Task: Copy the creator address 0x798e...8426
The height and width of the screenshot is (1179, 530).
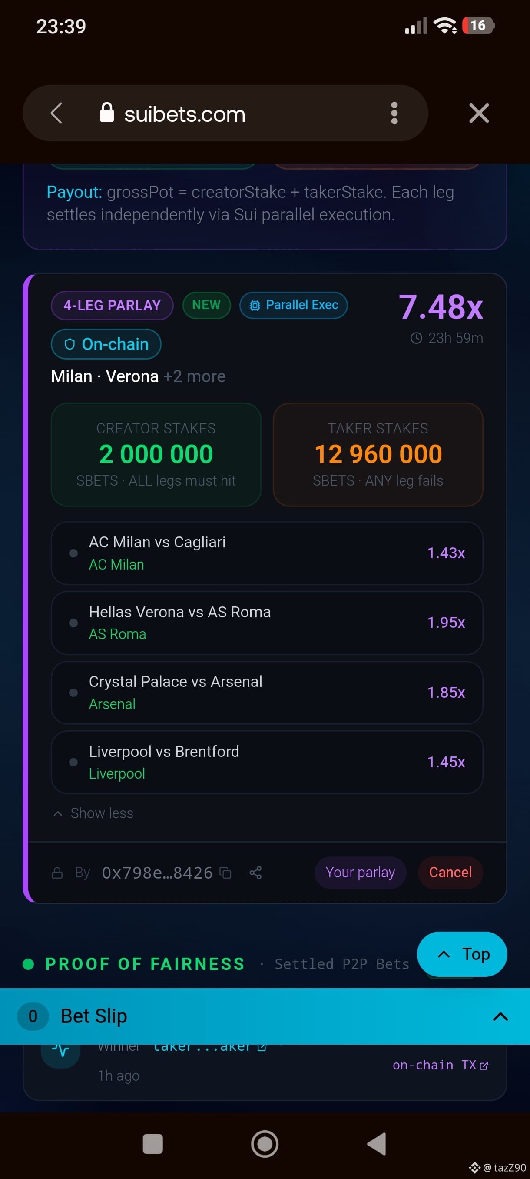Action: (x=225, y=873)
